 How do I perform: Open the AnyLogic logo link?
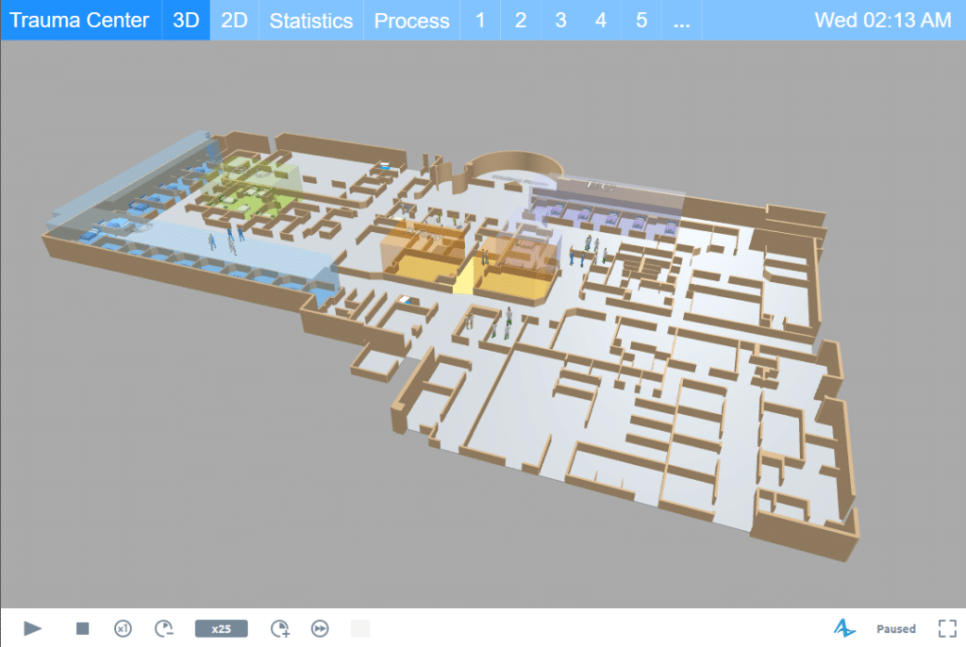(844, 628)
